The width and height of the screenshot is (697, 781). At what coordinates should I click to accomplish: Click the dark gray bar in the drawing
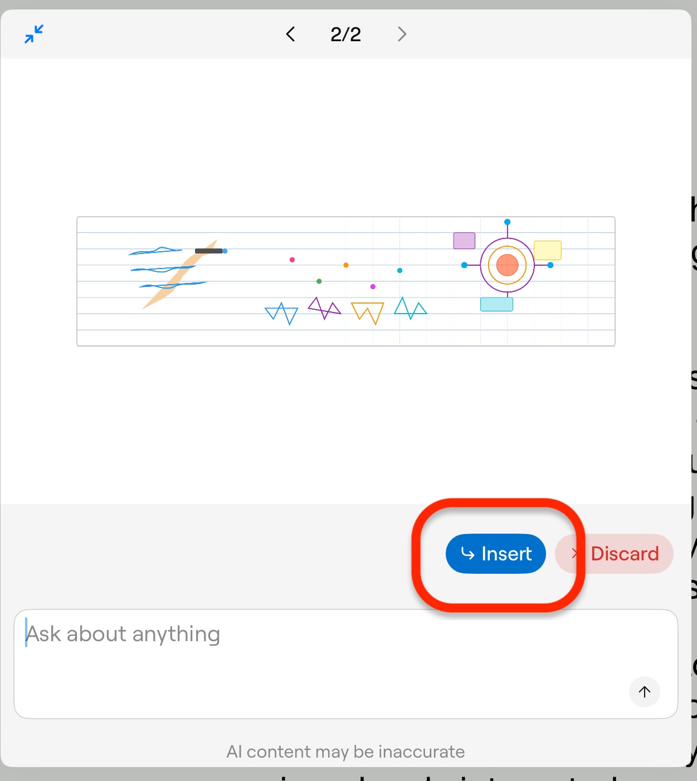208,251
